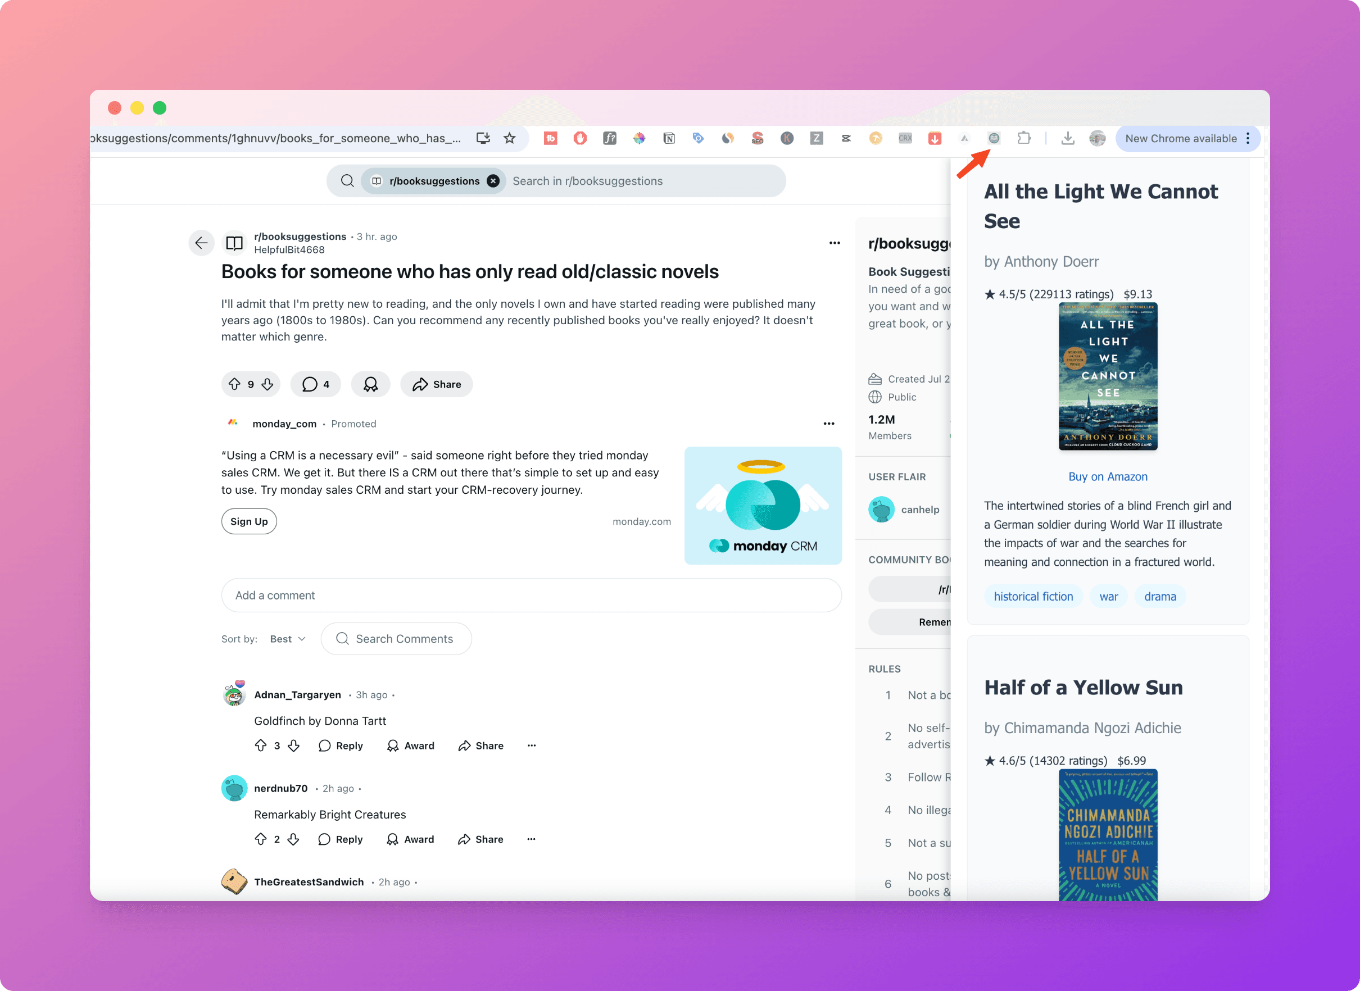The width and height of the screenshot is (1360, 991).
Task: Open options for the monday_com ad
Action: tap(829, 424)
